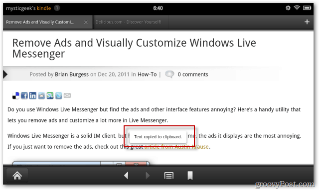Navigate back to the previous page
This screenshot has height=190, width=319.
[126, 176]
